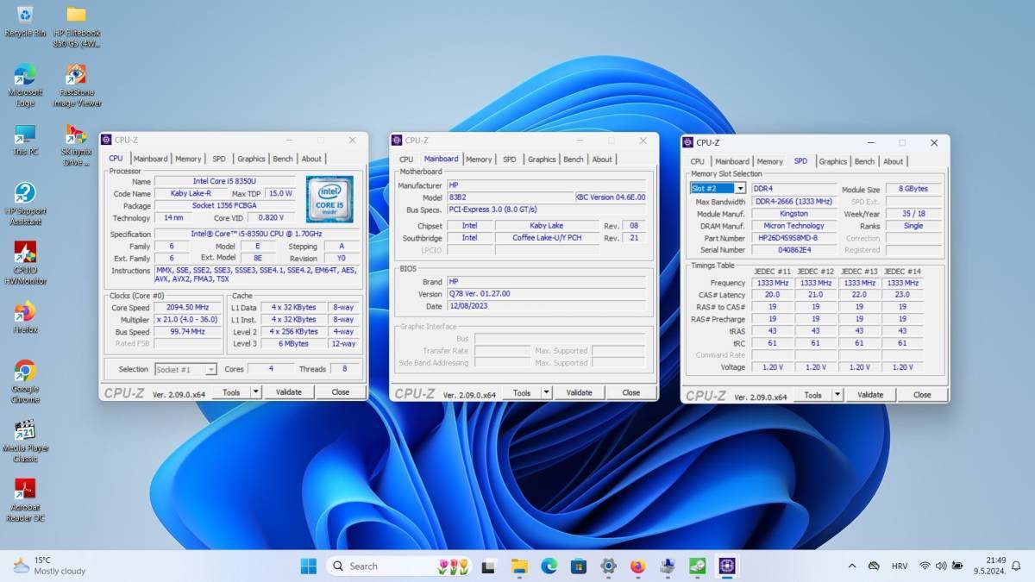Image resolution: width=1035 pixels, height=582 pixels.
Task: Open the SK hynix Drive desktop shortcut
Action: [x=77, y=145]
